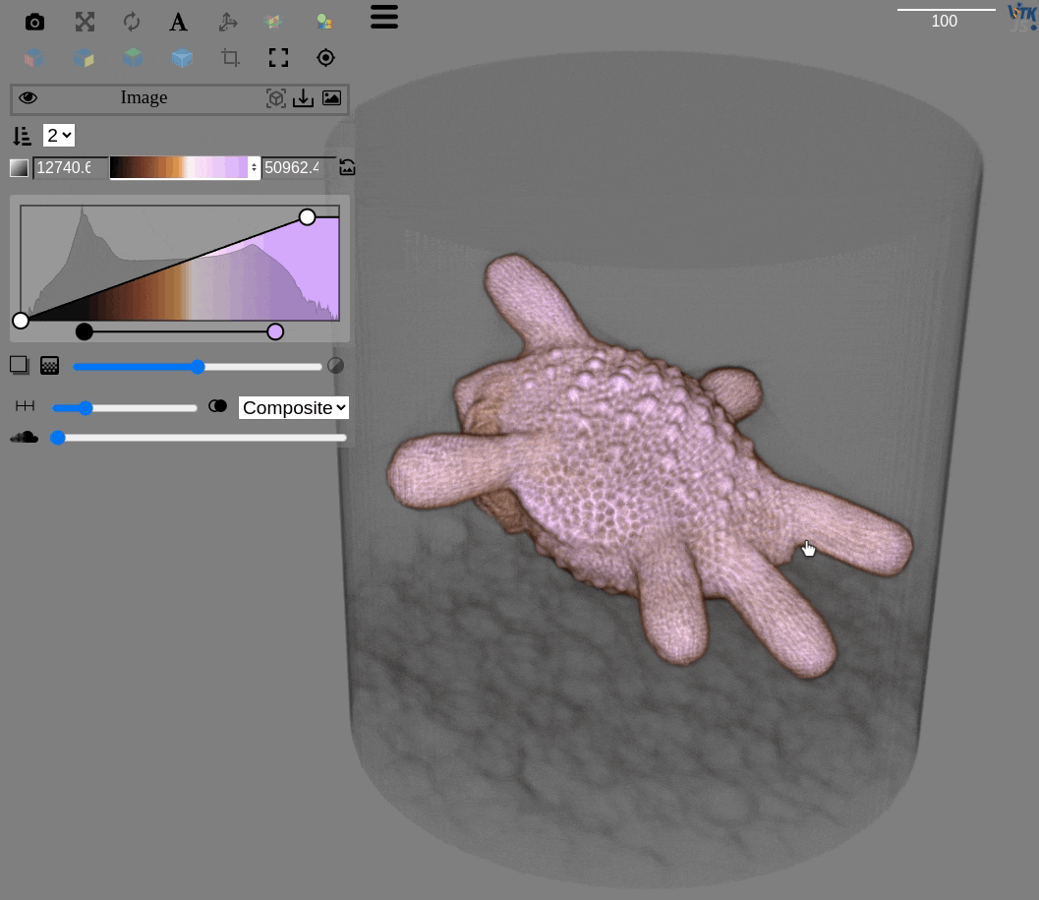Select the solid blue volume cube icon
The height and width of the screenshot is (900, 1039).
point(182,58)
